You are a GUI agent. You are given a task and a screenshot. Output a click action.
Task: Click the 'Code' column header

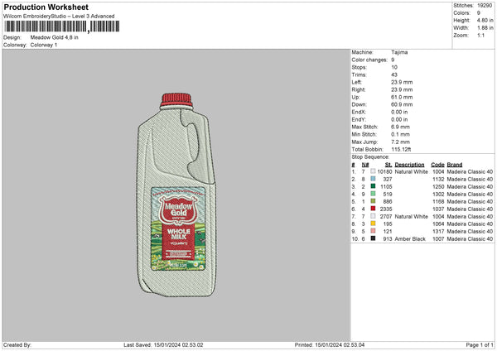437,165
